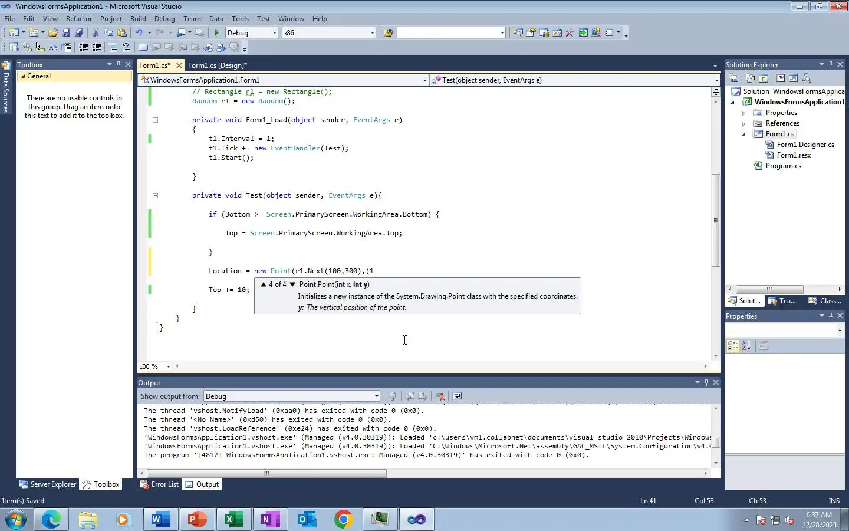Open the Debug solution configuration dropdown
Image resolution: width=849 pixels, height=531 pixels.
pyautogui.click(x=275, y=33)
